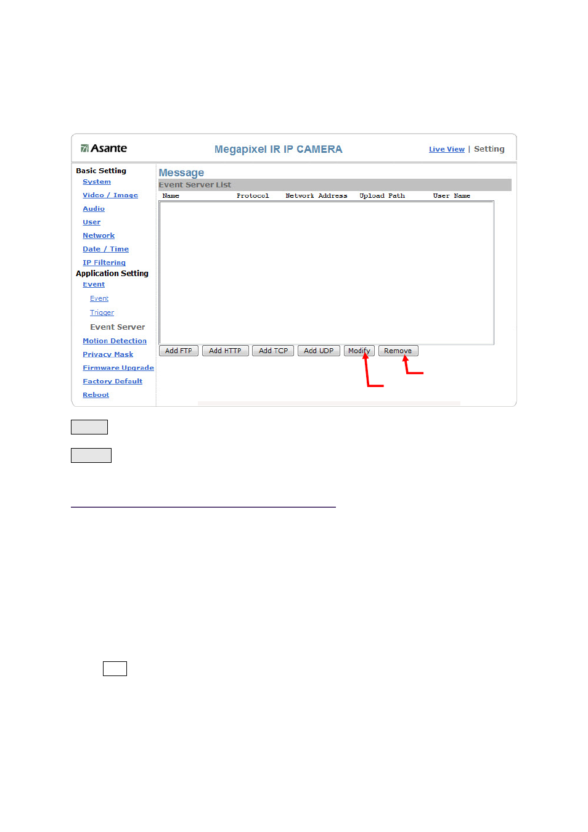588x832 pixels.
Task: Click the Add TCP button
Action: 273,351
